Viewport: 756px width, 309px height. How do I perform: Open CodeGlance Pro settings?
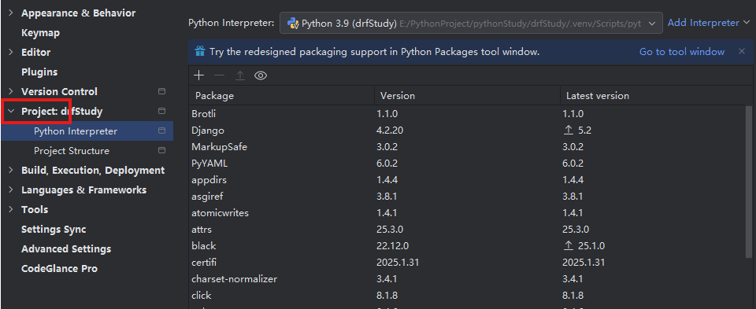click(x=59, y=269)
